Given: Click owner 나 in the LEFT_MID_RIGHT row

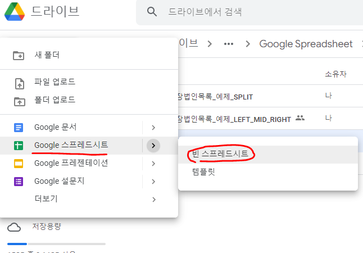Looking at the screenshot, I should (x=329, y=118).
